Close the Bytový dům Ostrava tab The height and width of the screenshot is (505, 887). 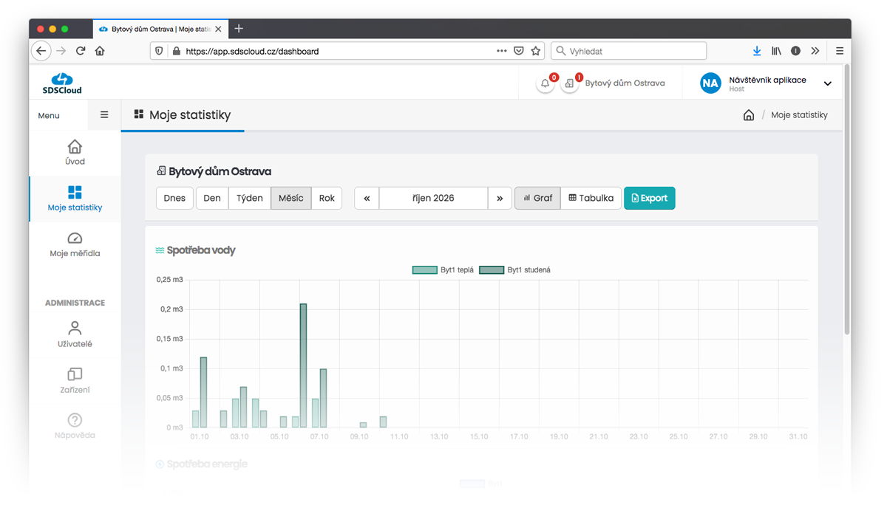pos(218,30)
